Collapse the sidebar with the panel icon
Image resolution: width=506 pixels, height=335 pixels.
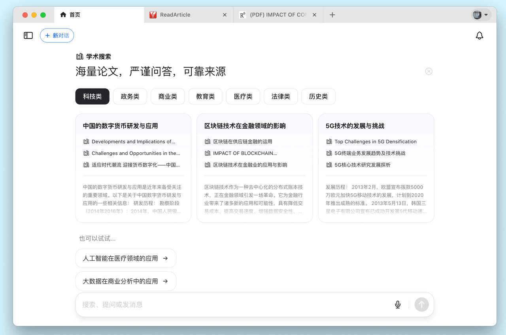pyautogui.click(x=28, y=35)
